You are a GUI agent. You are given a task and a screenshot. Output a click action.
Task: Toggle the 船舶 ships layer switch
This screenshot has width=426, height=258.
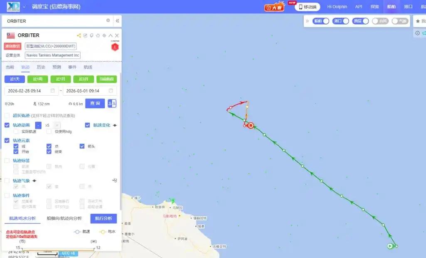tap(321, 21)
